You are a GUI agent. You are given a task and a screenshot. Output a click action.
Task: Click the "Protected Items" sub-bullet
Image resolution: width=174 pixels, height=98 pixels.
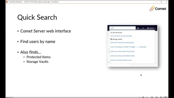point(38,57)
